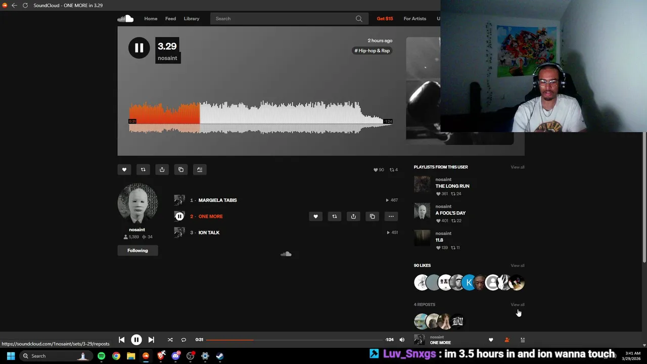
Task: Open Chrome from the taskbar
Action: 116,356
